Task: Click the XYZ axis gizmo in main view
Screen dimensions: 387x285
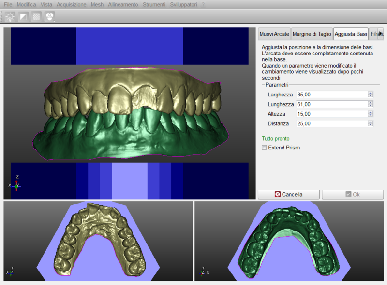Action: [x=15, y=184]
